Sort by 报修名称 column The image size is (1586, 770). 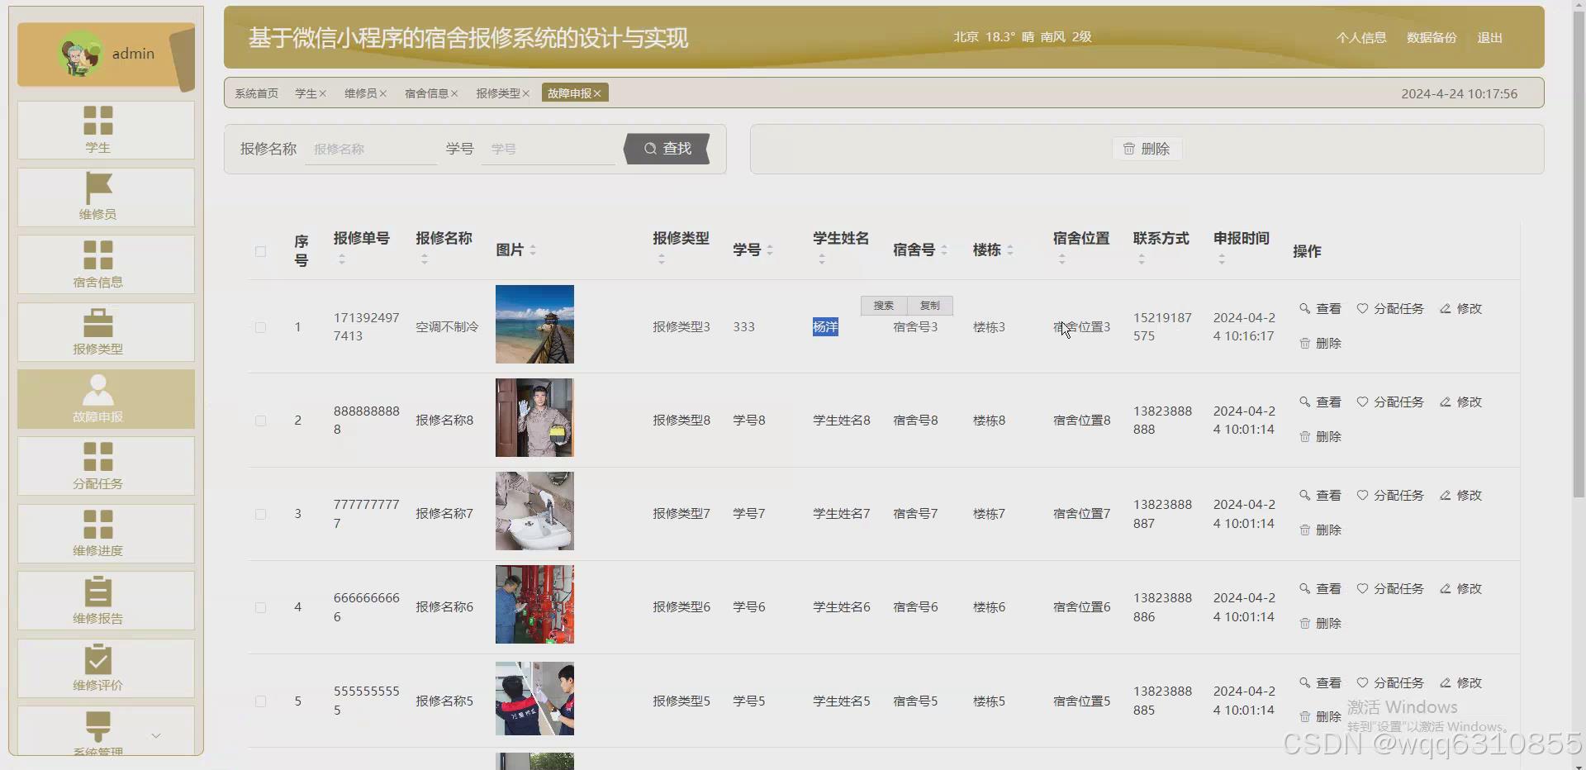(x=424, y=259)
